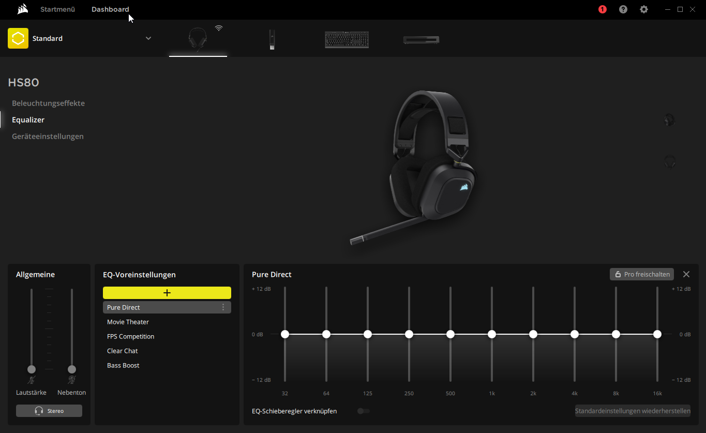The width and height of the screenshot is (706, 433).
Task: Open the Startmenü tab
Action: pos(57,9)
